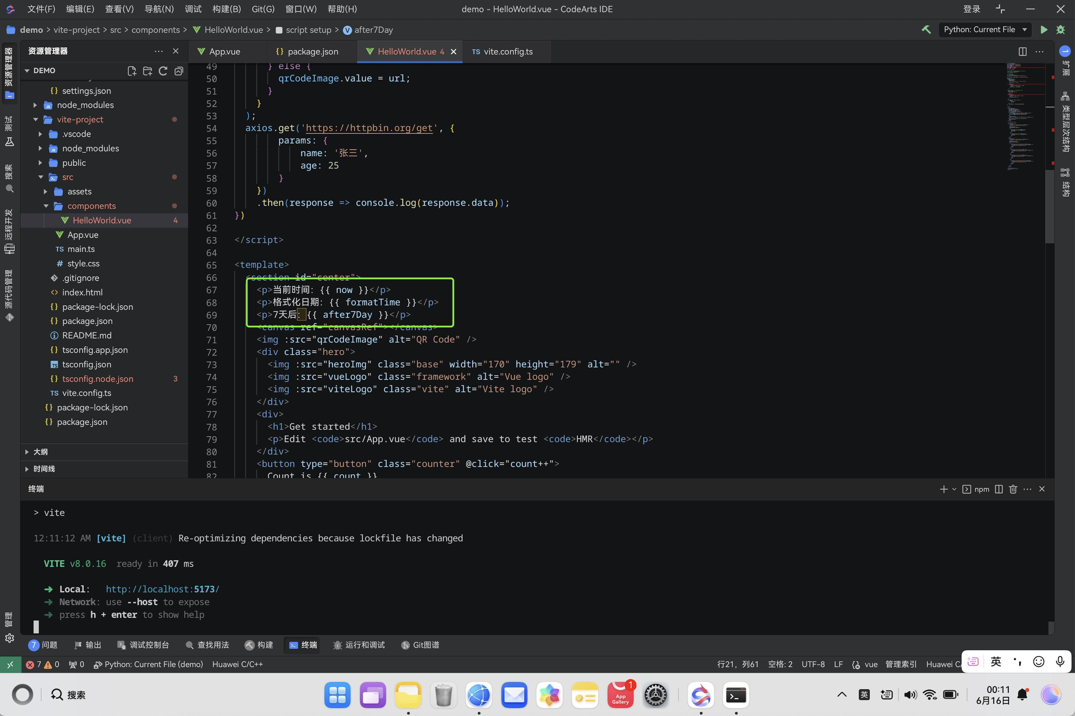Open the explorer panel's more actions menu

point(159,51)
